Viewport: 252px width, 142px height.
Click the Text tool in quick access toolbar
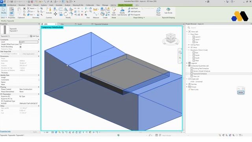pyautogui.click(x=51, y=2)
